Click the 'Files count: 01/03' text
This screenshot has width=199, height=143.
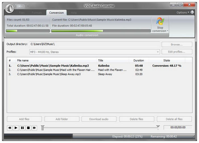point(18,20)
